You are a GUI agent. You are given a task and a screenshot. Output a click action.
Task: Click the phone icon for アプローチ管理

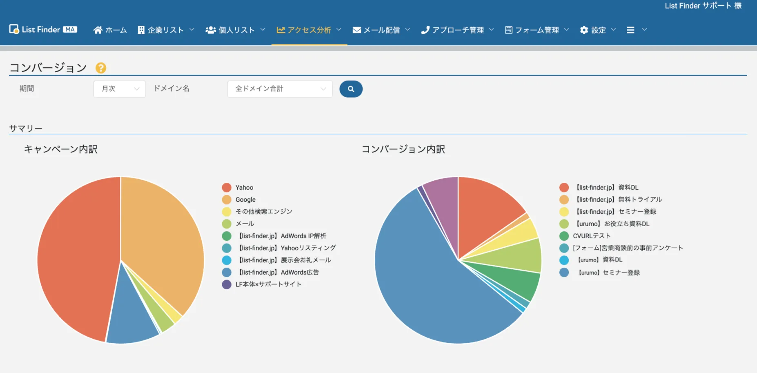tap(425, 30)
